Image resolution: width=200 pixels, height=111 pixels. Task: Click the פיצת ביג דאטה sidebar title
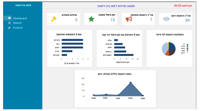(23, 5)
